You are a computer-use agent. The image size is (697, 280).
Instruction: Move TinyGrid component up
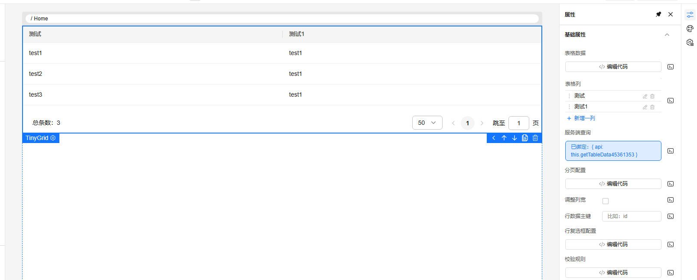pyautogui.click(x=504, y=138)
